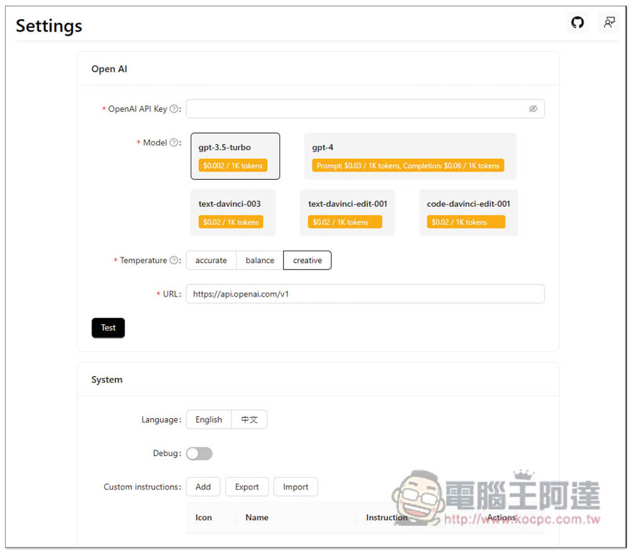Click the Open AI section title
The height and width of the screenshot is (554, 631).
point(109,69)
